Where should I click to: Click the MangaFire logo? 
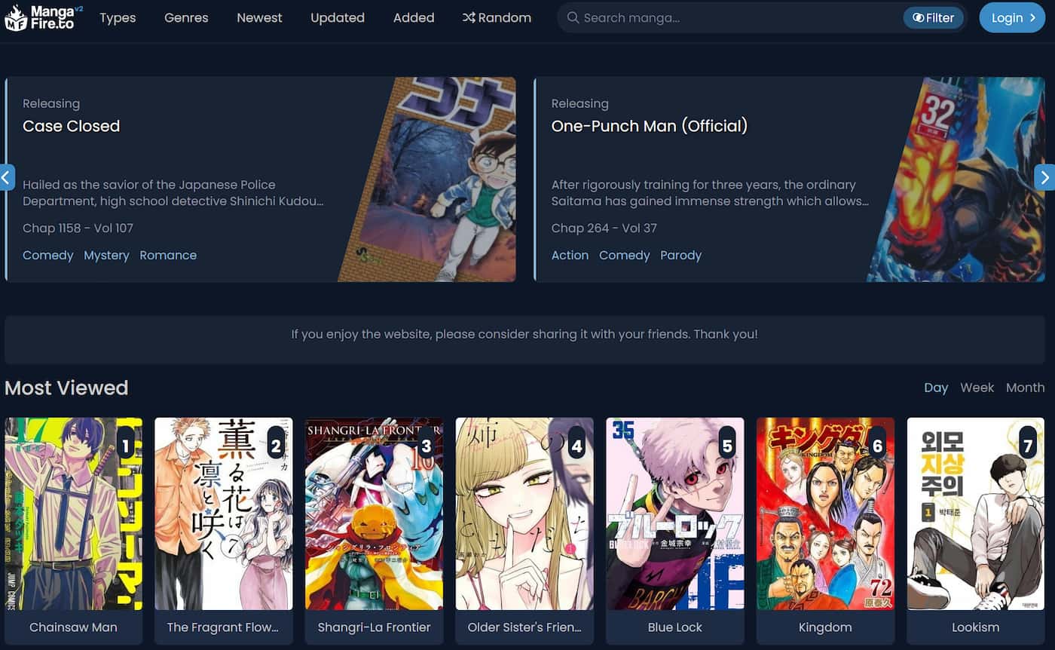pos(44,18)
